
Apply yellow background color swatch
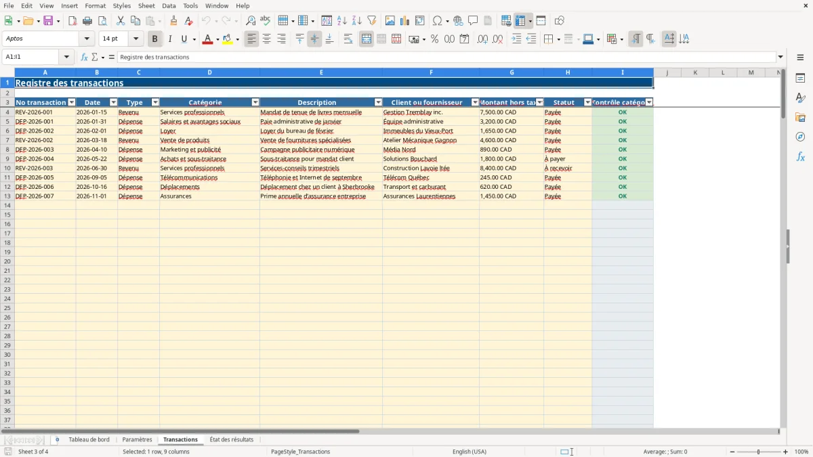pos(228,40)
